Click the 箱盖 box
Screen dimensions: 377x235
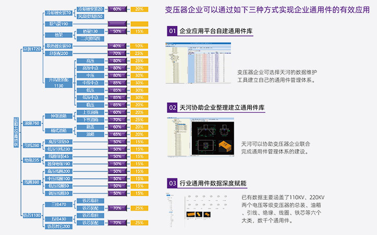90,127
